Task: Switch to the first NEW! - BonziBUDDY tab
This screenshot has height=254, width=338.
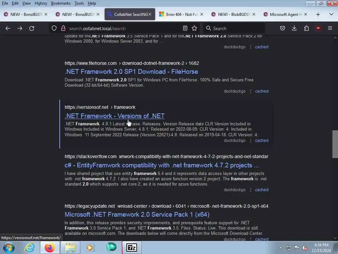Action: point(25,14)
